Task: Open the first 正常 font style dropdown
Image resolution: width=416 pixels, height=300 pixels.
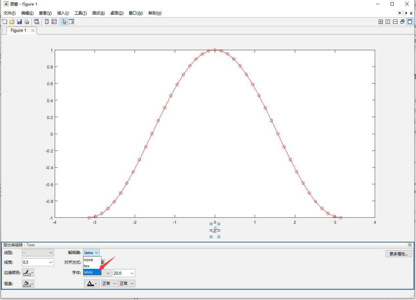Action: (109, 283)
